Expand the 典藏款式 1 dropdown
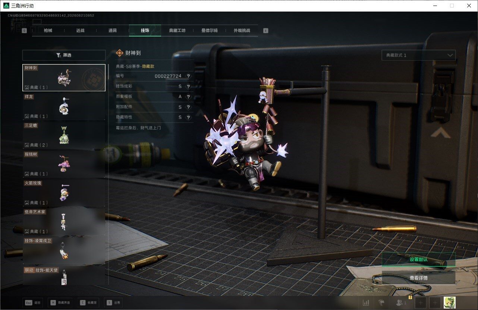 [x=419, y=55]
